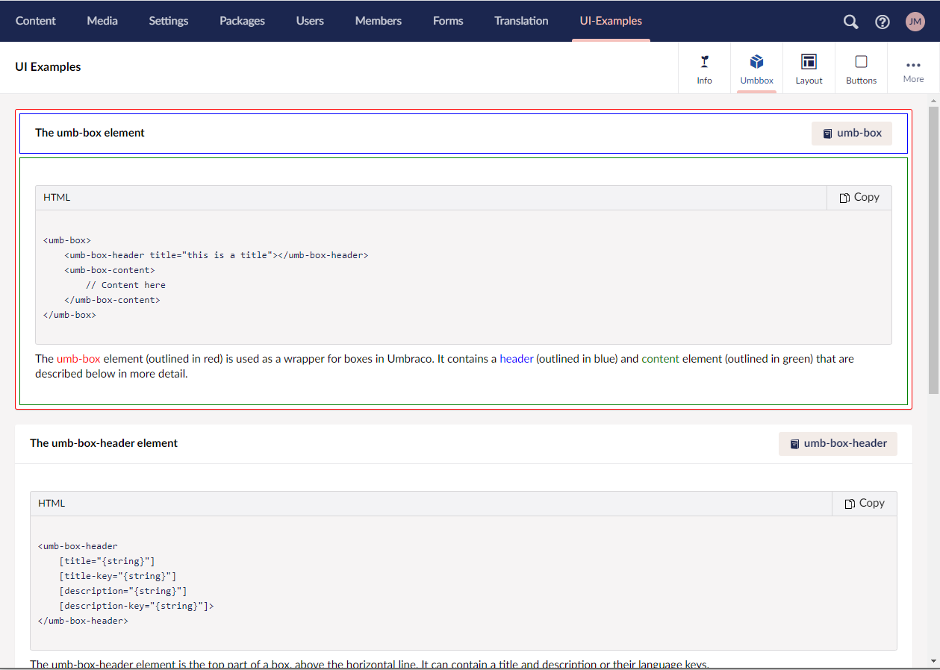Open the Settings section
Image resolution: width=940 pixels, height=670 pixels.
[169, 21]
